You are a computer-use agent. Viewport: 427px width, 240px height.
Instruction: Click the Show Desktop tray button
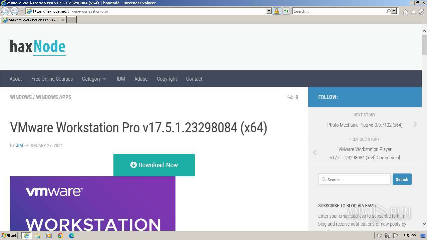[x=423, y=236]
